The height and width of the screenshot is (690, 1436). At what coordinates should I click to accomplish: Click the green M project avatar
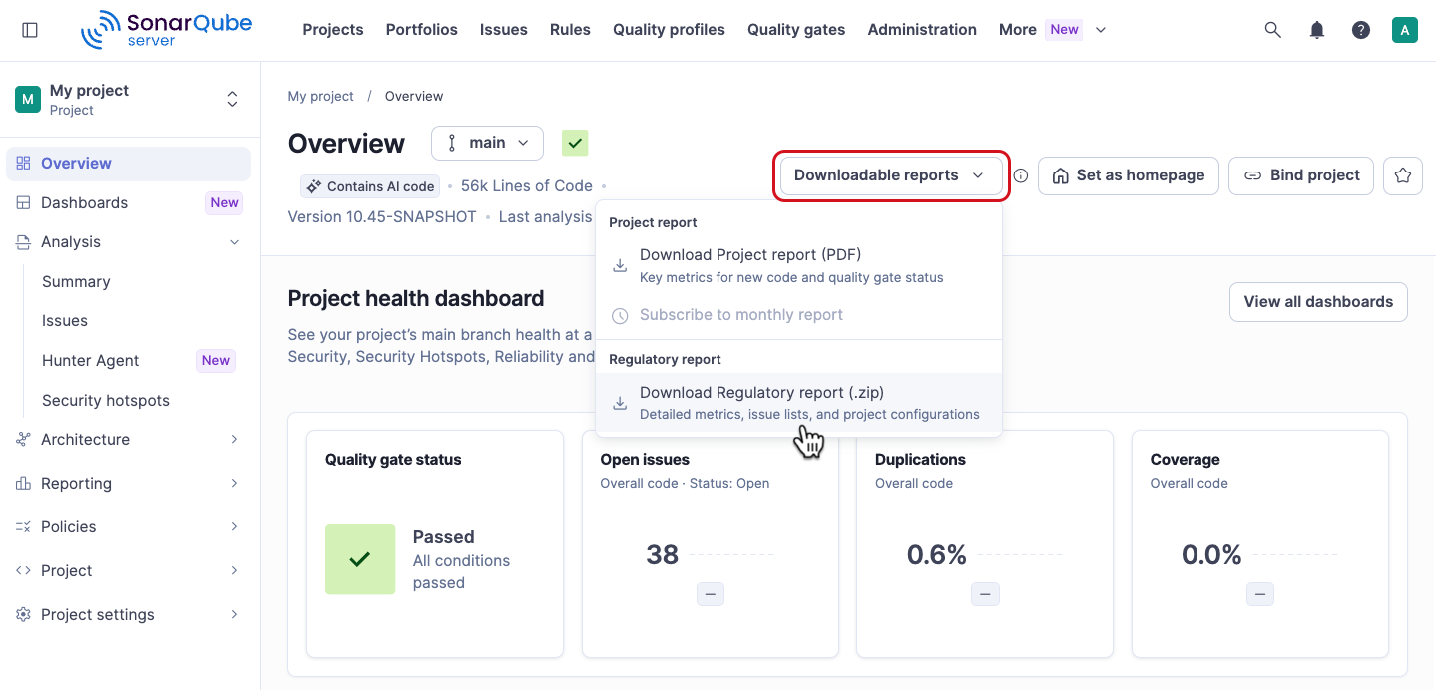pos(28,99)
